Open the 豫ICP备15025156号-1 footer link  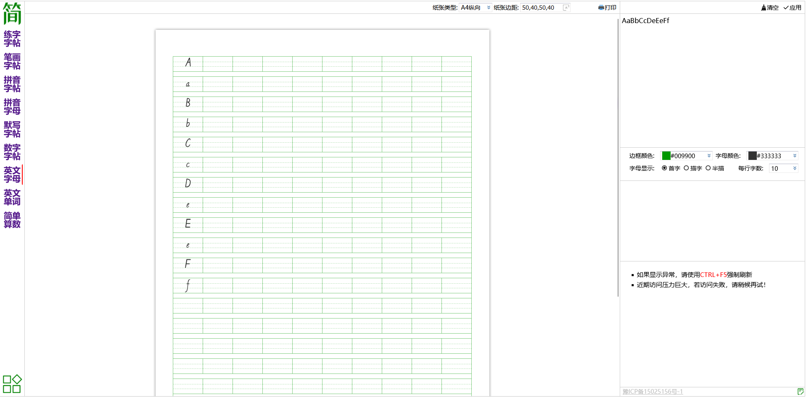pyautogui.click(x=653, y=392)
